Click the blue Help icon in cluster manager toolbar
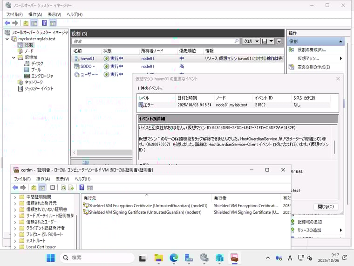The width and height of the screenshot is (354, 266). click(x=44, y=23)
